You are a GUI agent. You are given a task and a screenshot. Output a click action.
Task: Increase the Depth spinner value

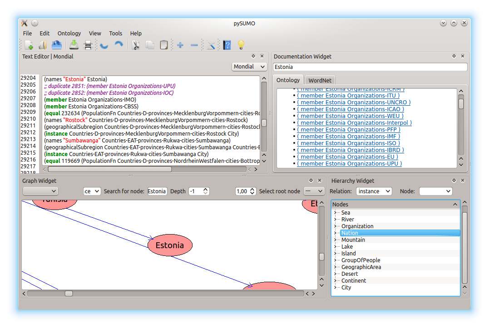click(x=206, y=190)
